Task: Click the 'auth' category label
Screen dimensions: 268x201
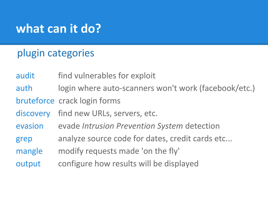Action: [24, 88]
